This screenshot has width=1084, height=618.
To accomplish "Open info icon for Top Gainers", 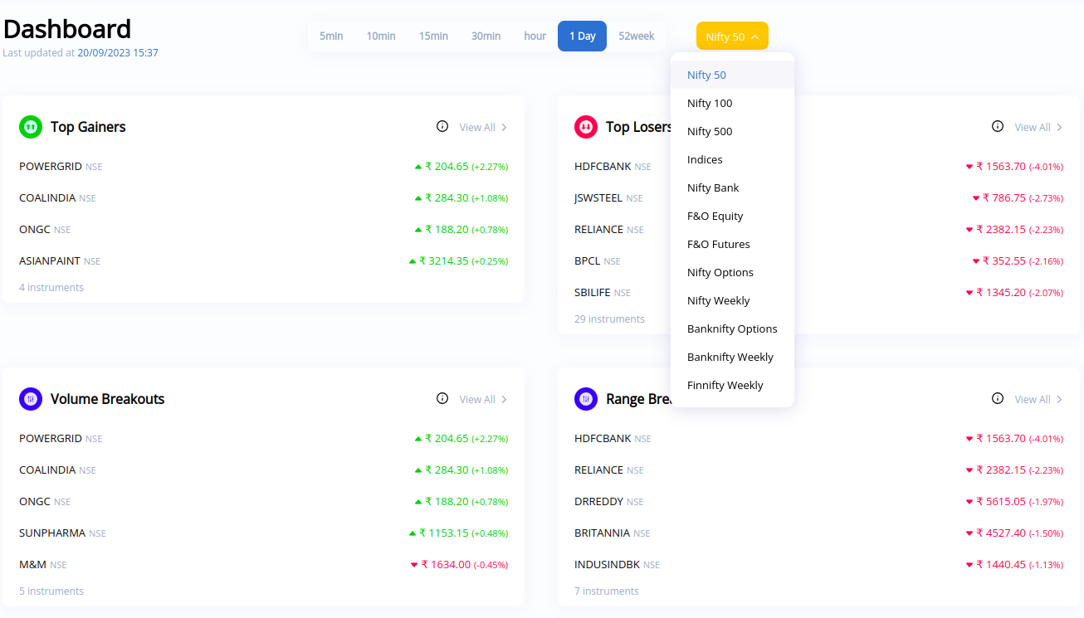I will 442,126.
